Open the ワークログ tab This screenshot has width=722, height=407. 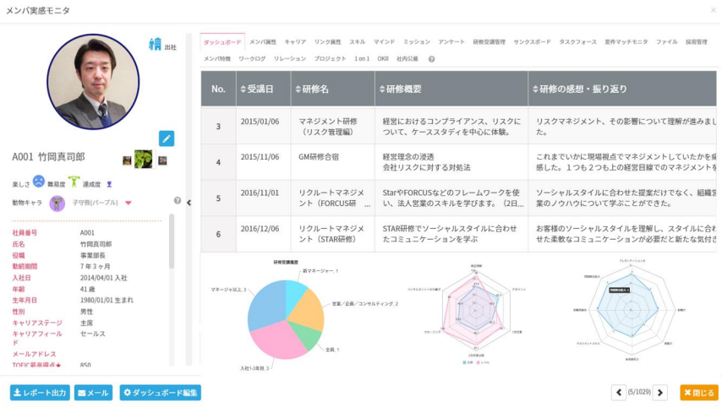[252, 59]
